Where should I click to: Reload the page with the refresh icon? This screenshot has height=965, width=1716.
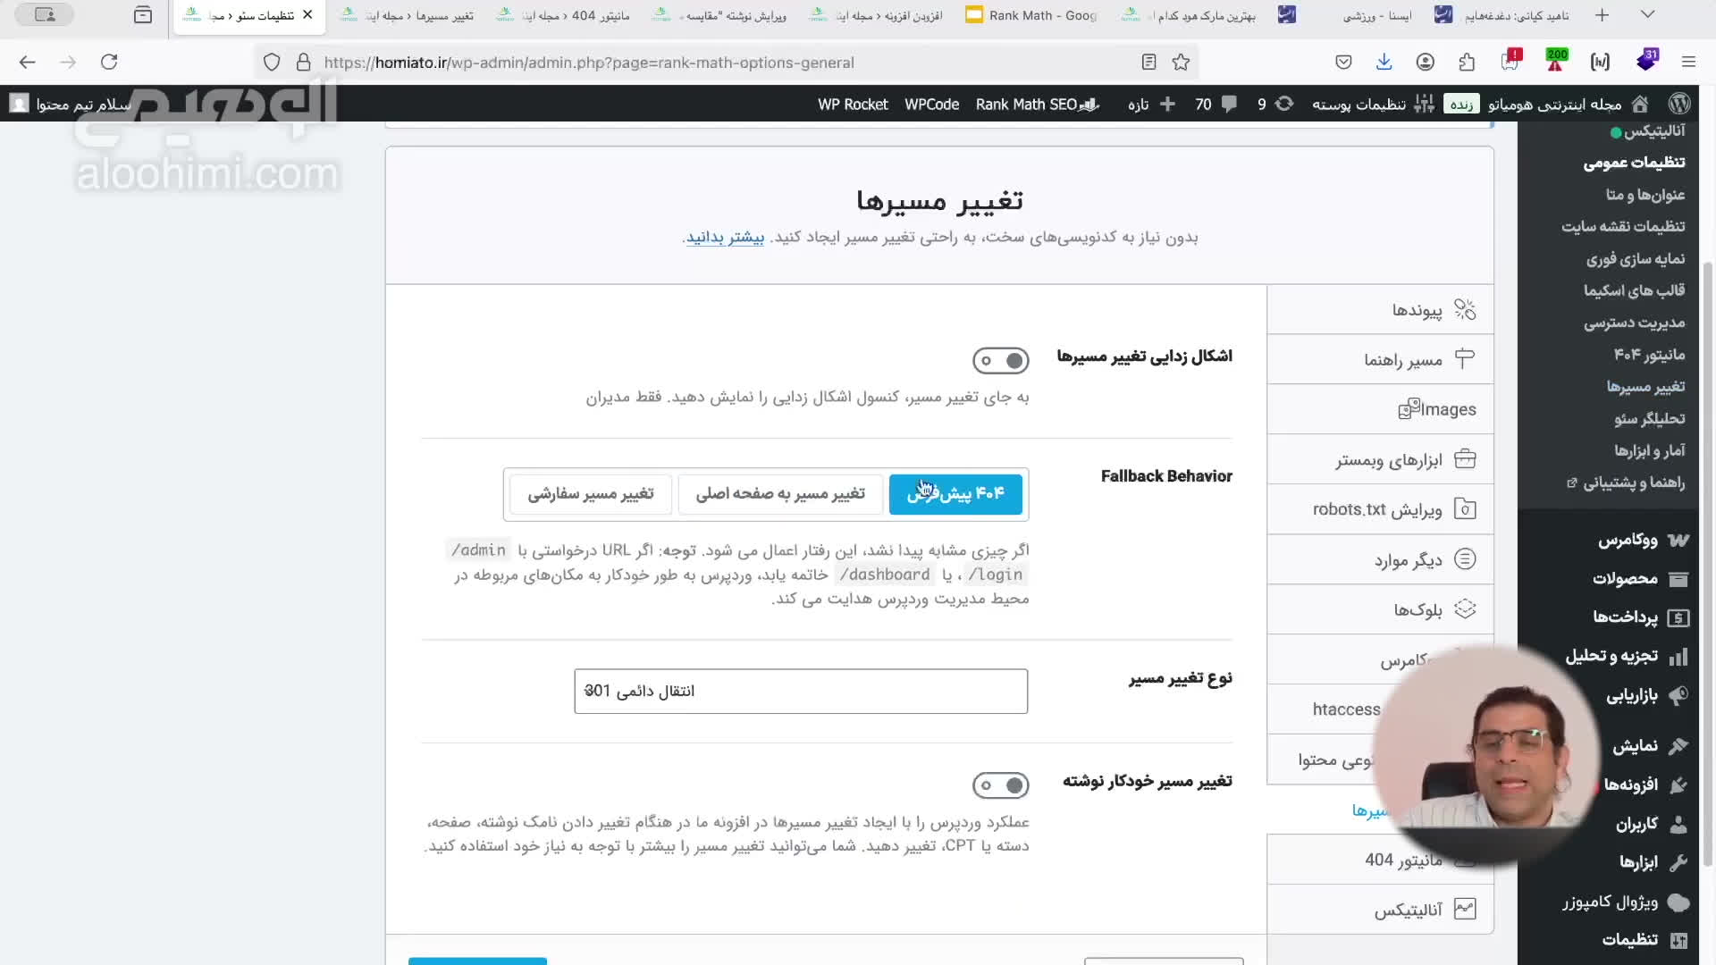(109, 63)
